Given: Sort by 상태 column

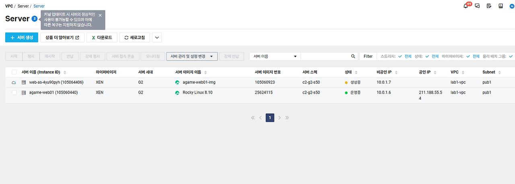Looking at the screenshot, I should [356, 72].
